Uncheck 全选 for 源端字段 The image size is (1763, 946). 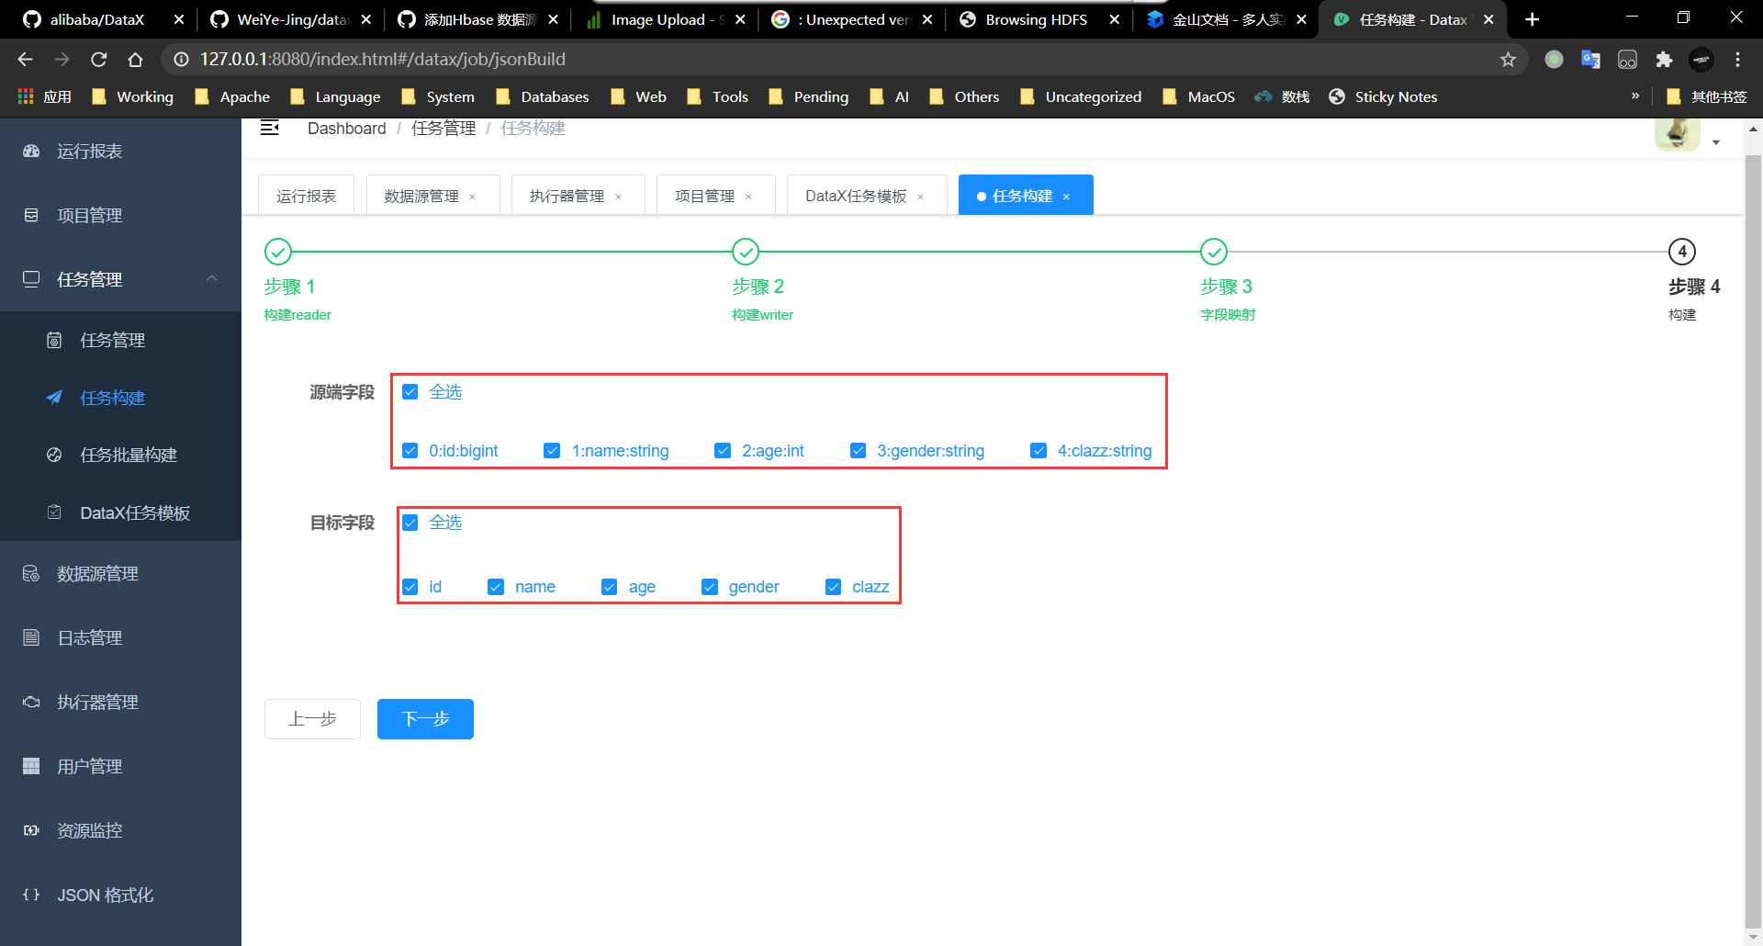point(410,392)
